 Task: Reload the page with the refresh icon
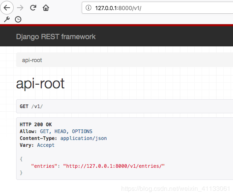[x=33, y=8]
